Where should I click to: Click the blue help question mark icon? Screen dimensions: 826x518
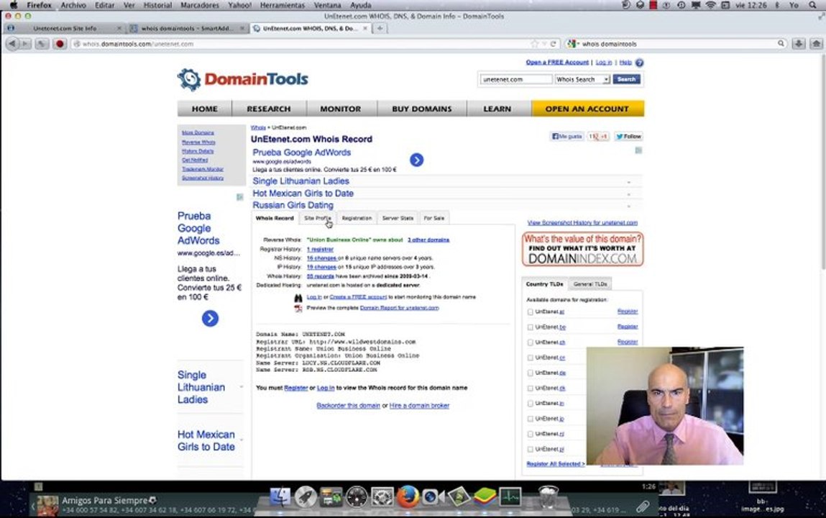pyautogui.click(x=640, y=63)
